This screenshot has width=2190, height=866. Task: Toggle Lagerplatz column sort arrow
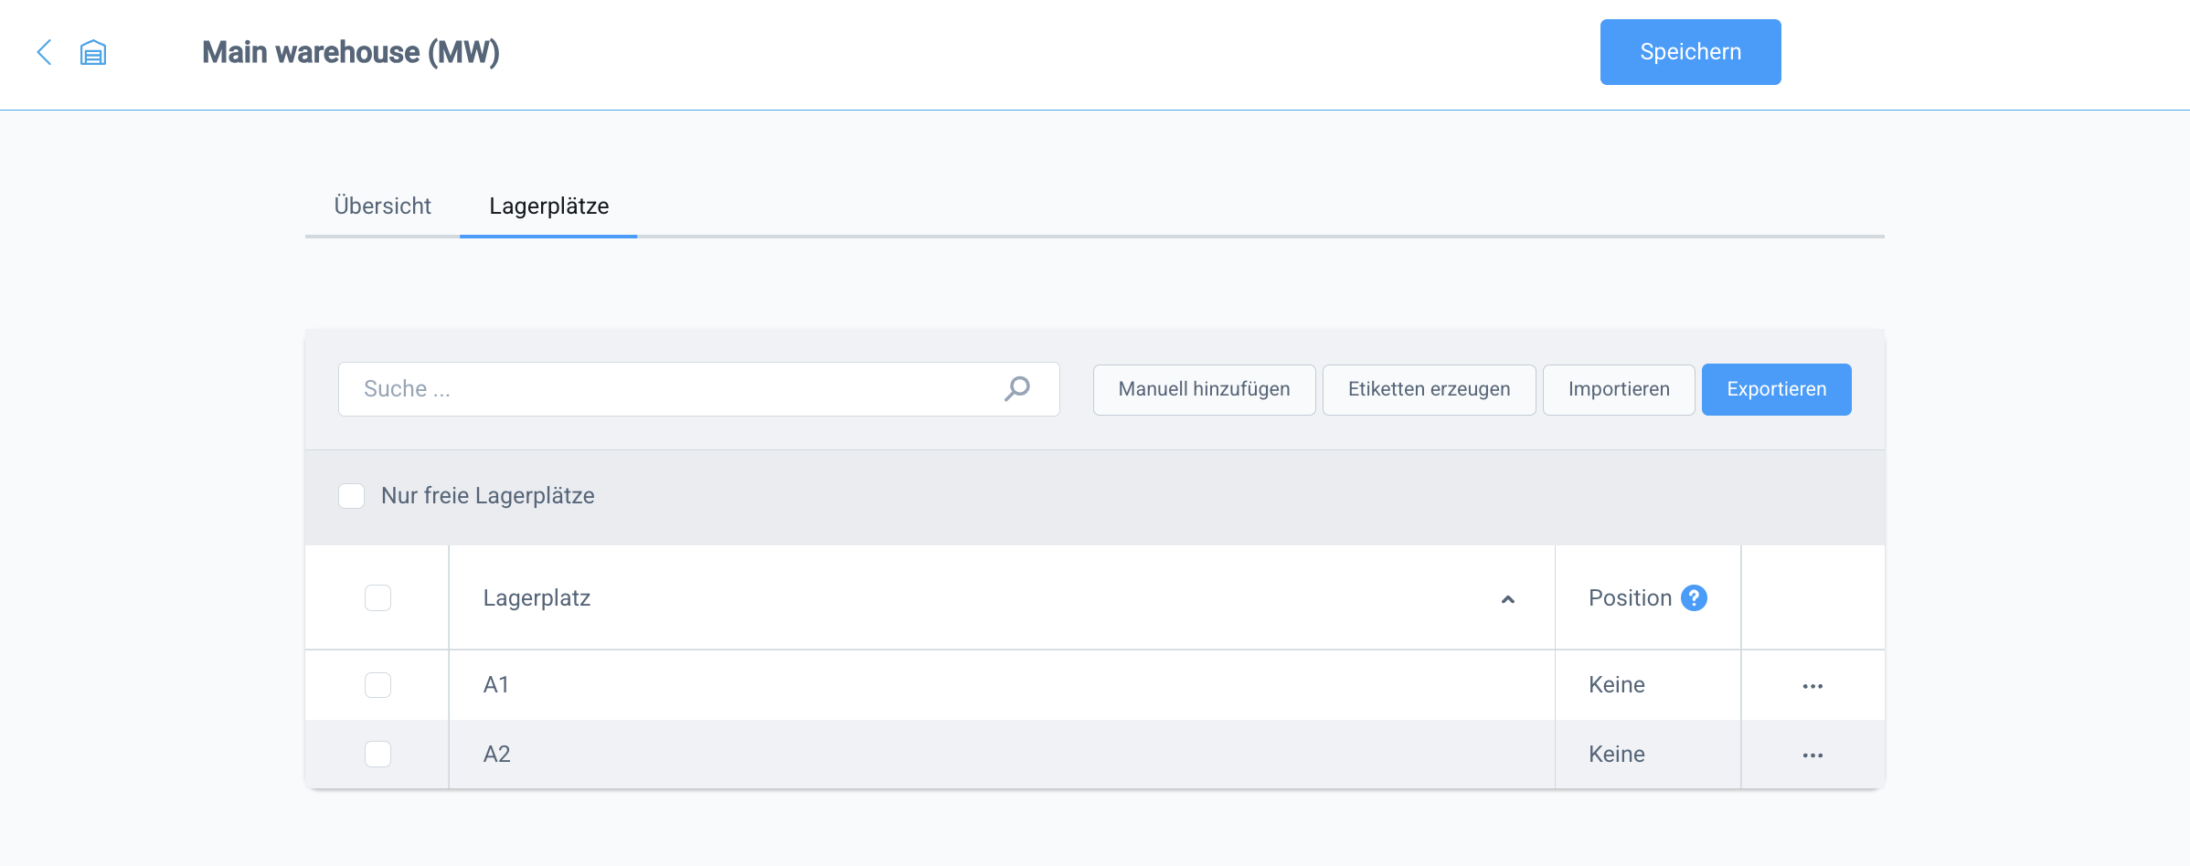1508,599
